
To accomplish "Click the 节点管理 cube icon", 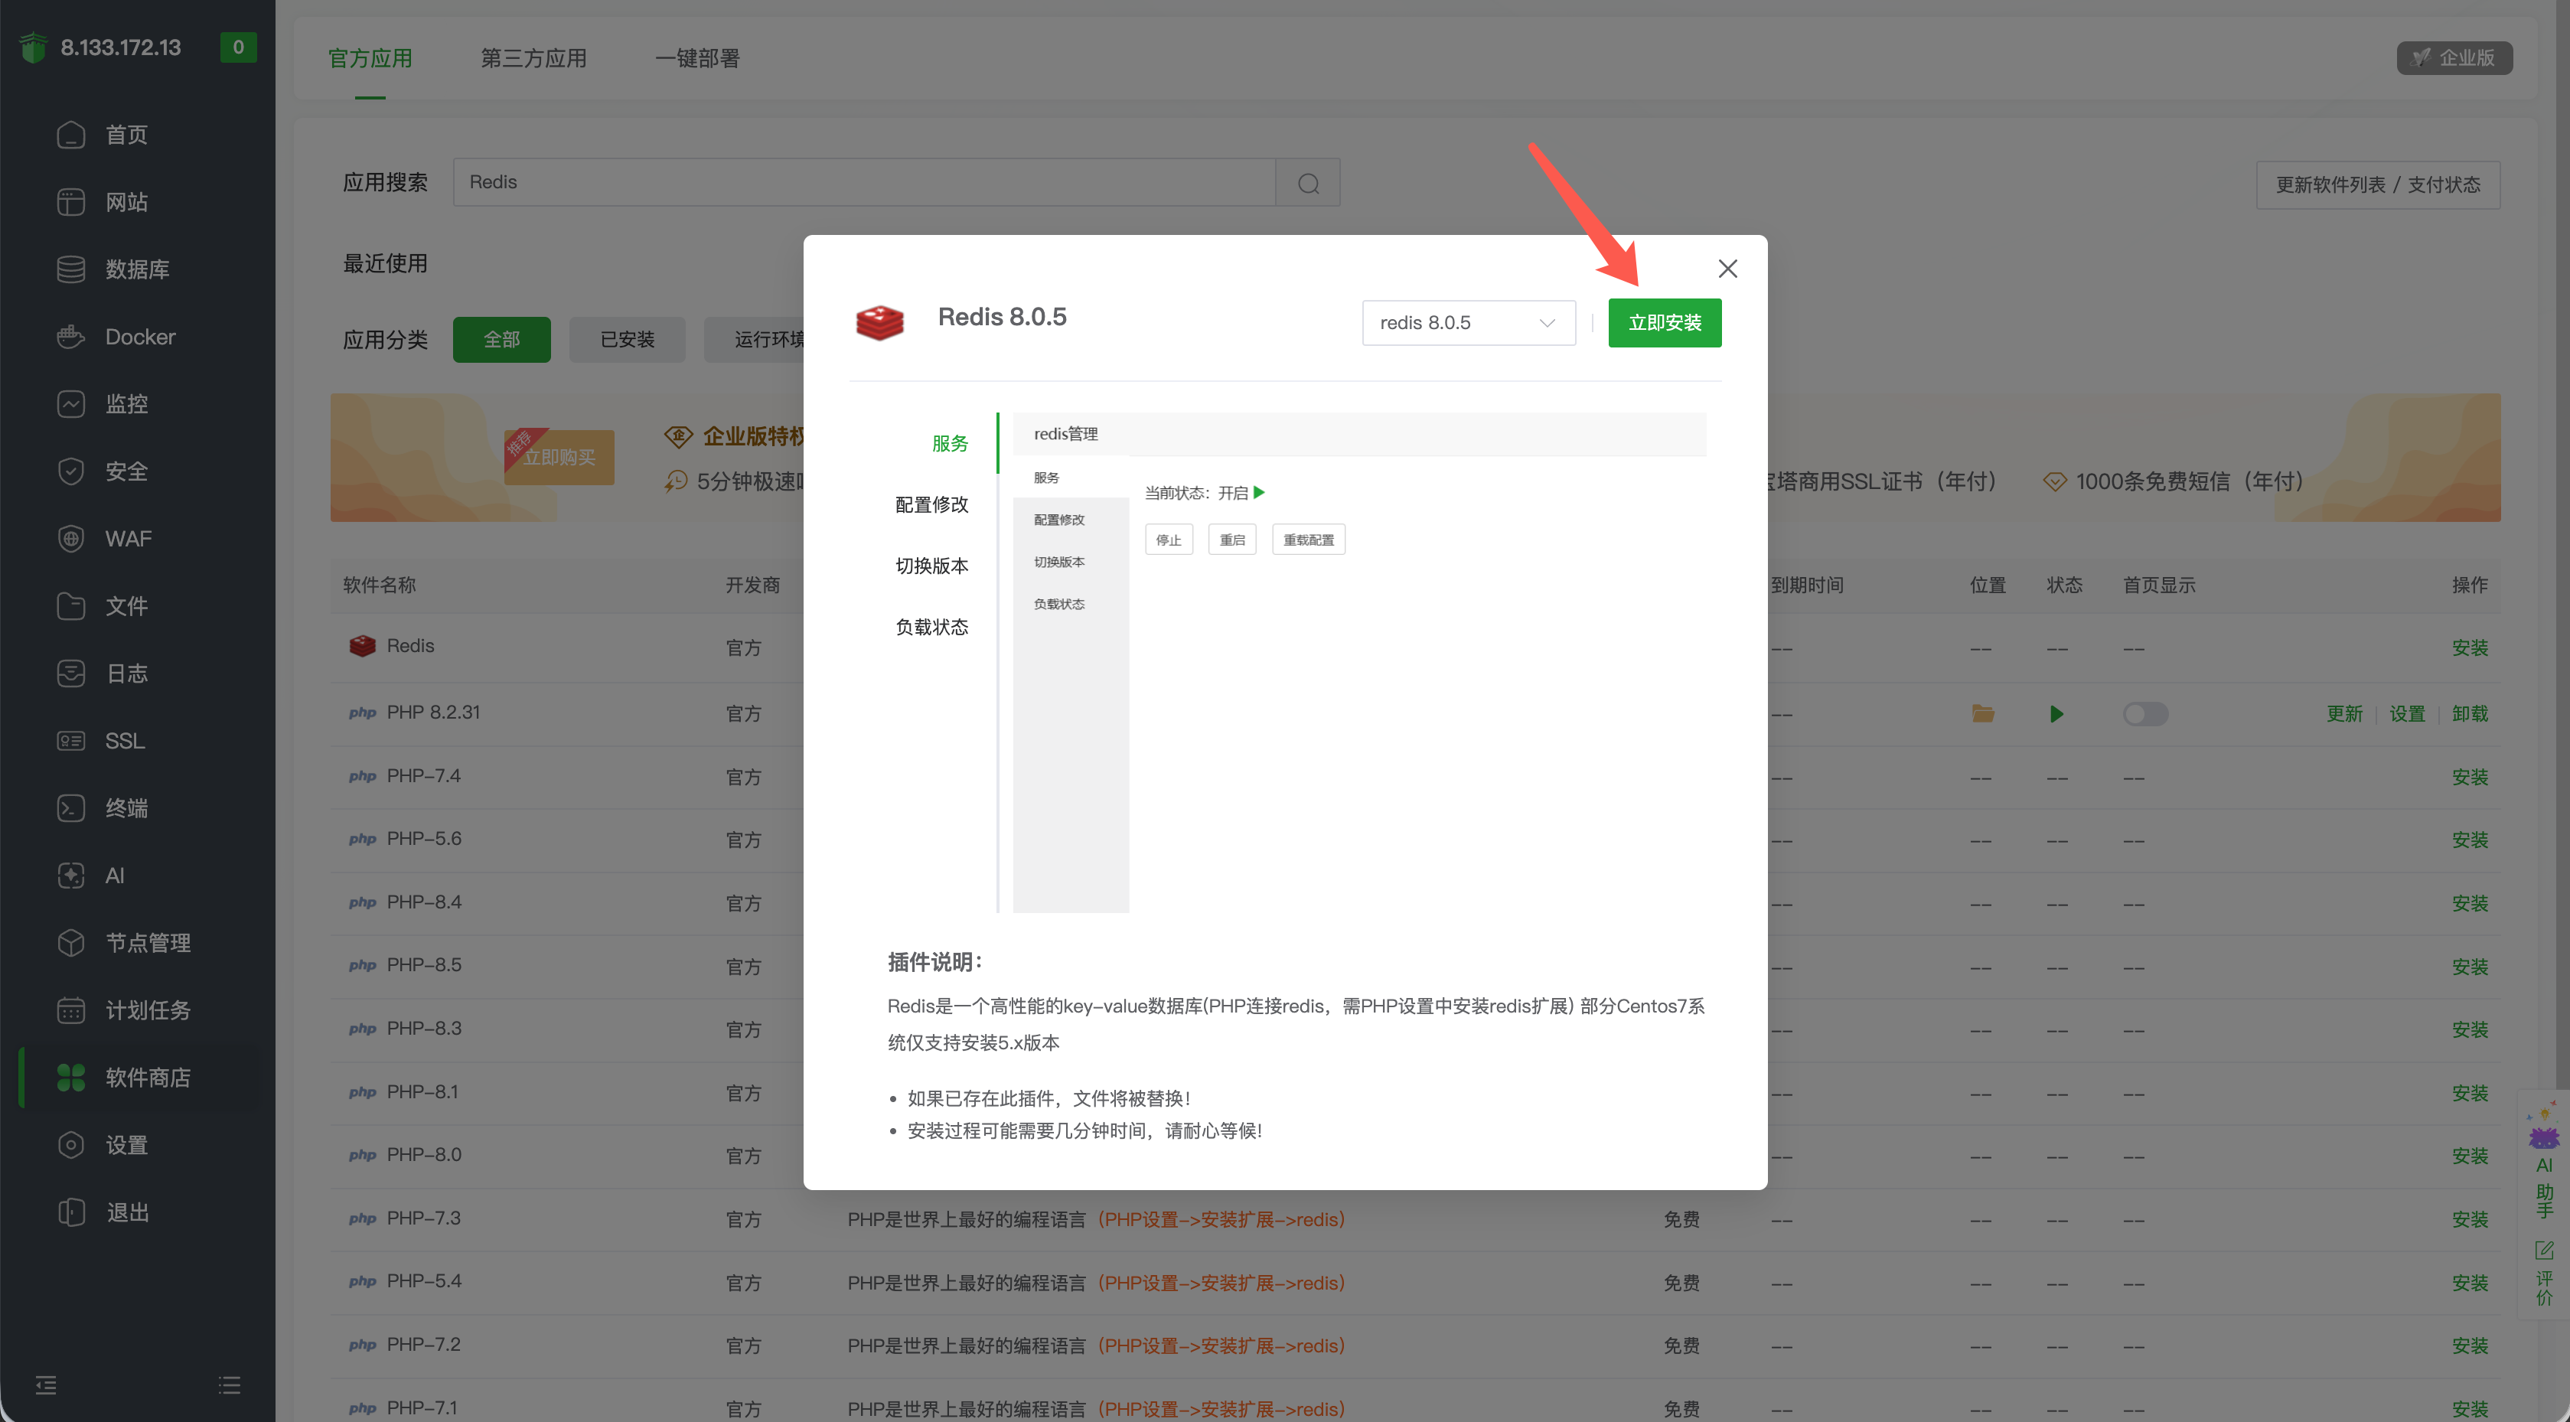I will point(71,943).
